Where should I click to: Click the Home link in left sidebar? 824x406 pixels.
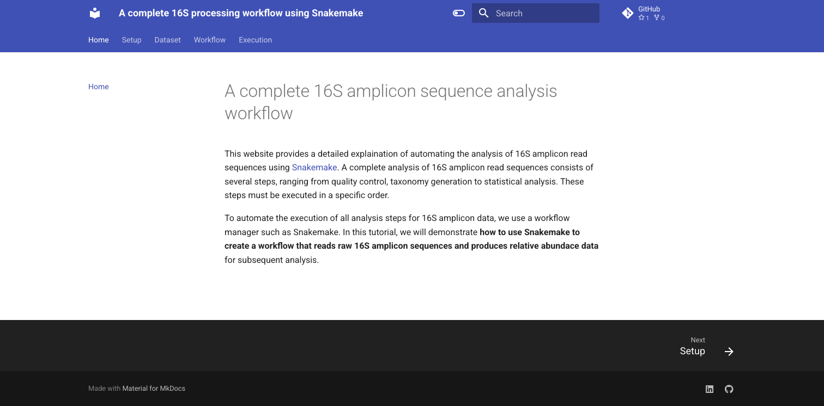(x=99, y=87)
